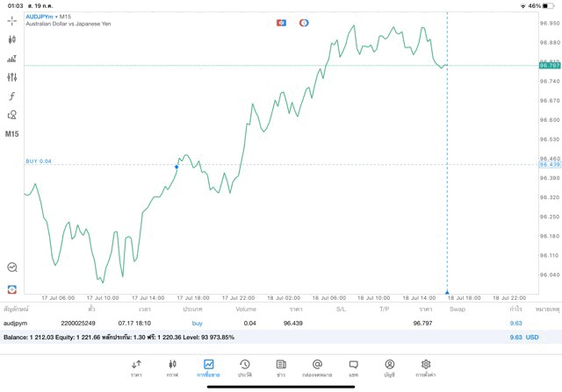
Task: Open the News tab (ข่าว)
Action: (280, 367)
